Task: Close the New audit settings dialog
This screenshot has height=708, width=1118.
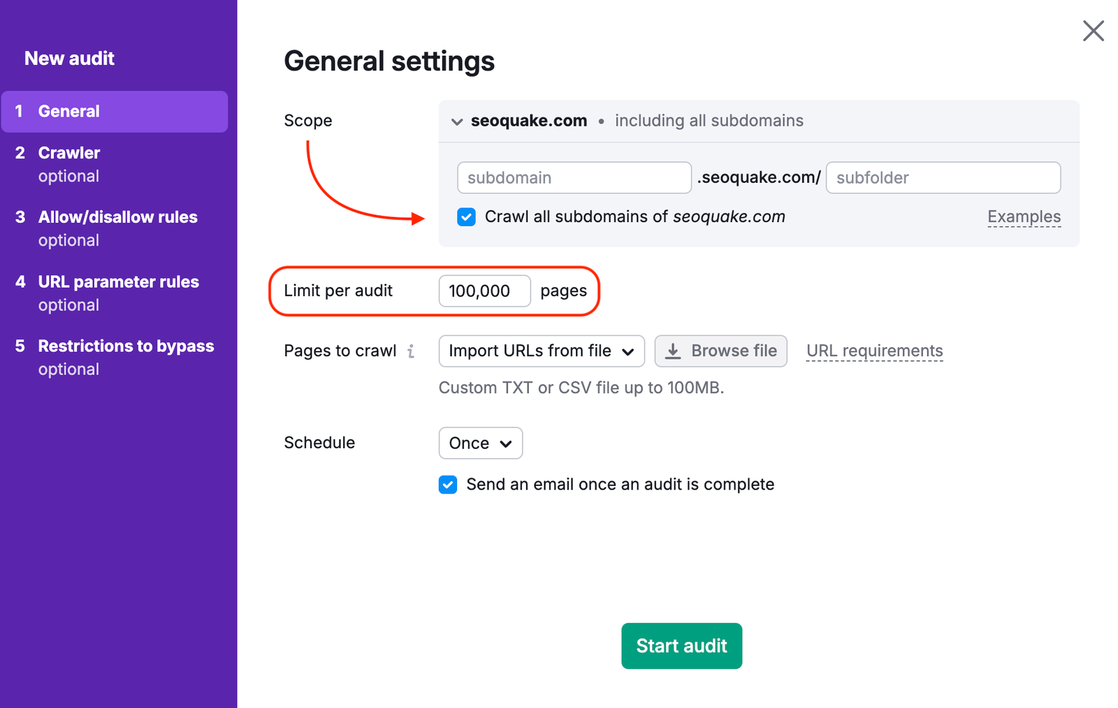Action: pos(1093,31)
